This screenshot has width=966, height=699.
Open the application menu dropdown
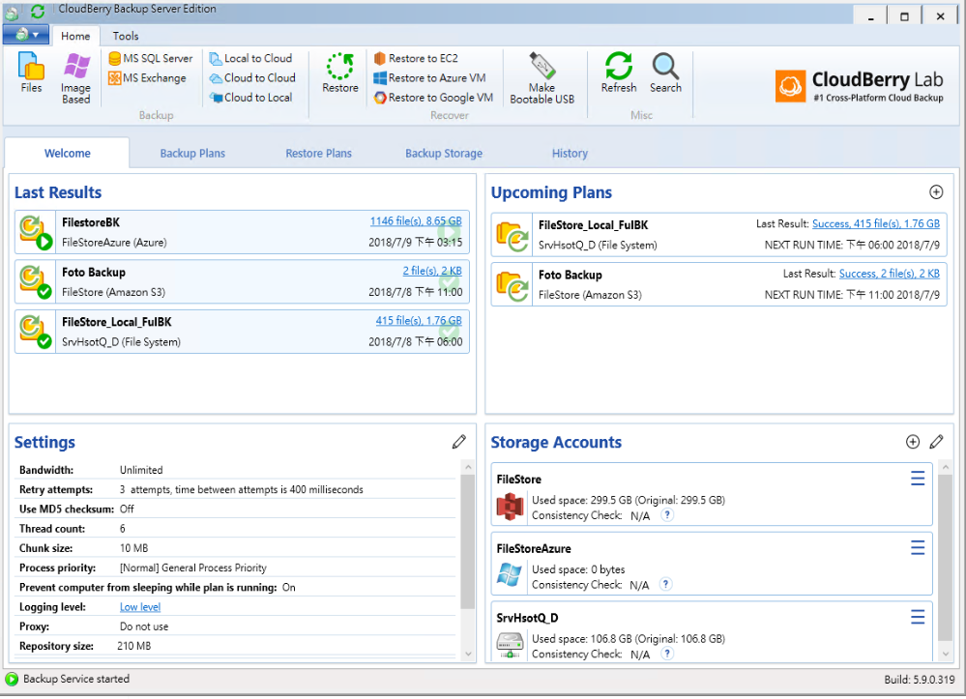(26, 35)
